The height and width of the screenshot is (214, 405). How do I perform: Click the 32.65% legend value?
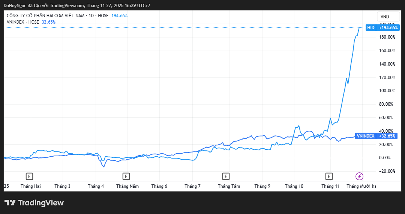point(48,22)
